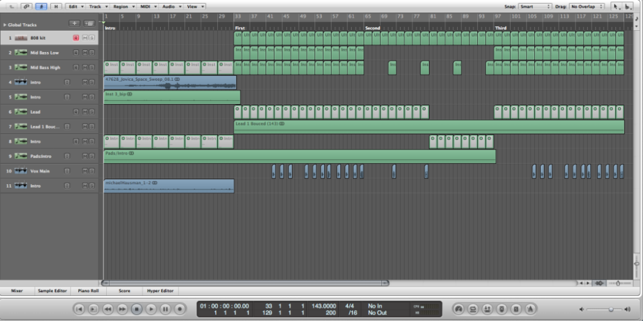
Task: Click the horizontal arrange scrollbar
Action: 245,283
